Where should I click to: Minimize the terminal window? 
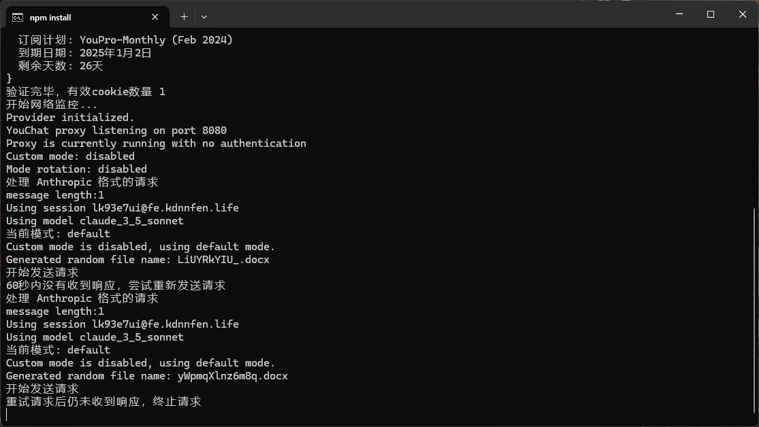(x=679, y=14)
